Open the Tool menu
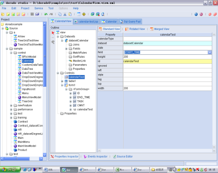This screenshot has height=173, width=218. coord(51,8)
